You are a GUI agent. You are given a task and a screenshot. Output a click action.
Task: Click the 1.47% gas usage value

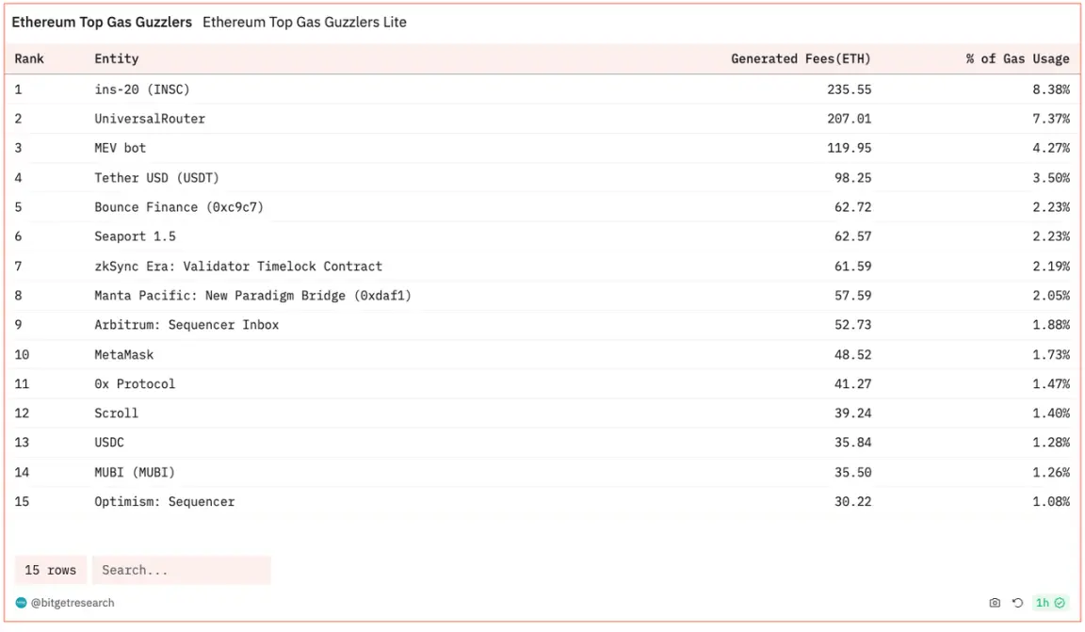click(x=1051, y=383)
